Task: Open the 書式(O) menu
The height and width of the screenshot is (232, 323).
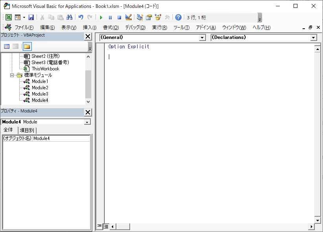Action: pos(111,28)
